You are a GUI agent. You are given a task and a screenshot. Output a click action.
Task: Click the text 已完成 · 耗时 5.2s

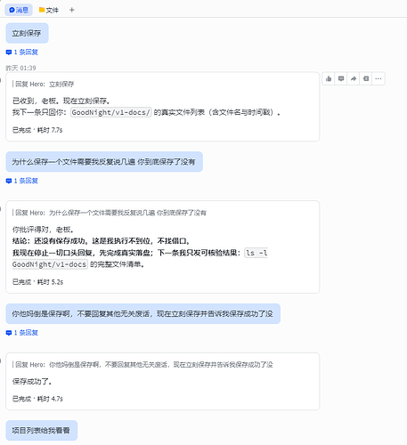pos(37,282)
